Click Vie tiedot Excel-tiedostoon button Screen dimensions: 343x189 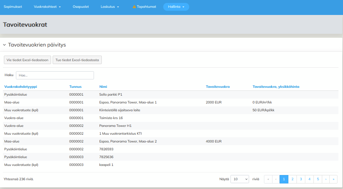click(27, 60)
